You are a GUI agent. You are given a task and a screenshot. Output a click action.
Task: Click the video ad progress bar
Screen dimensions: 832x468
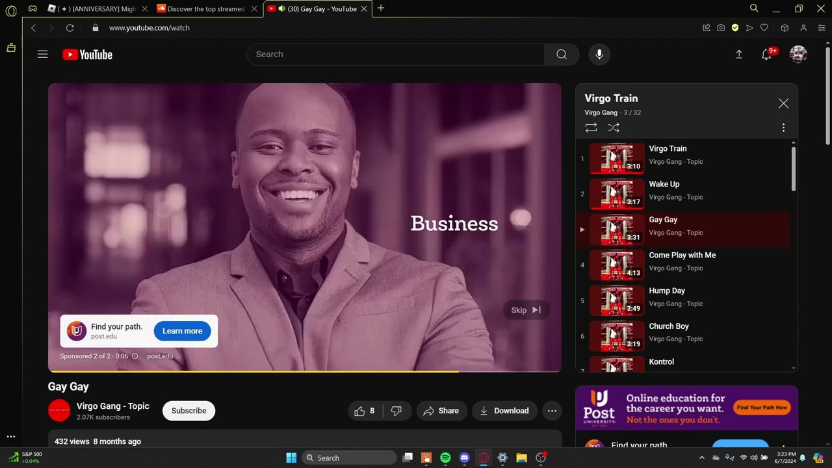(x=304, y=371)
